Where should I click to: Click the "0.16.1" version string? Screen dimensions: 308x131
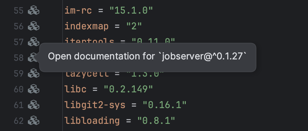pyautogui.click(x=165, y=105)
